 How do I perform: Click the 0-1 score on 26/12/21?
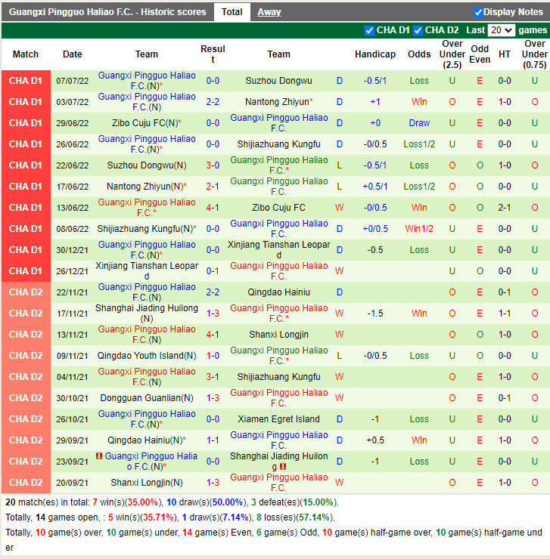pos(213,271)
